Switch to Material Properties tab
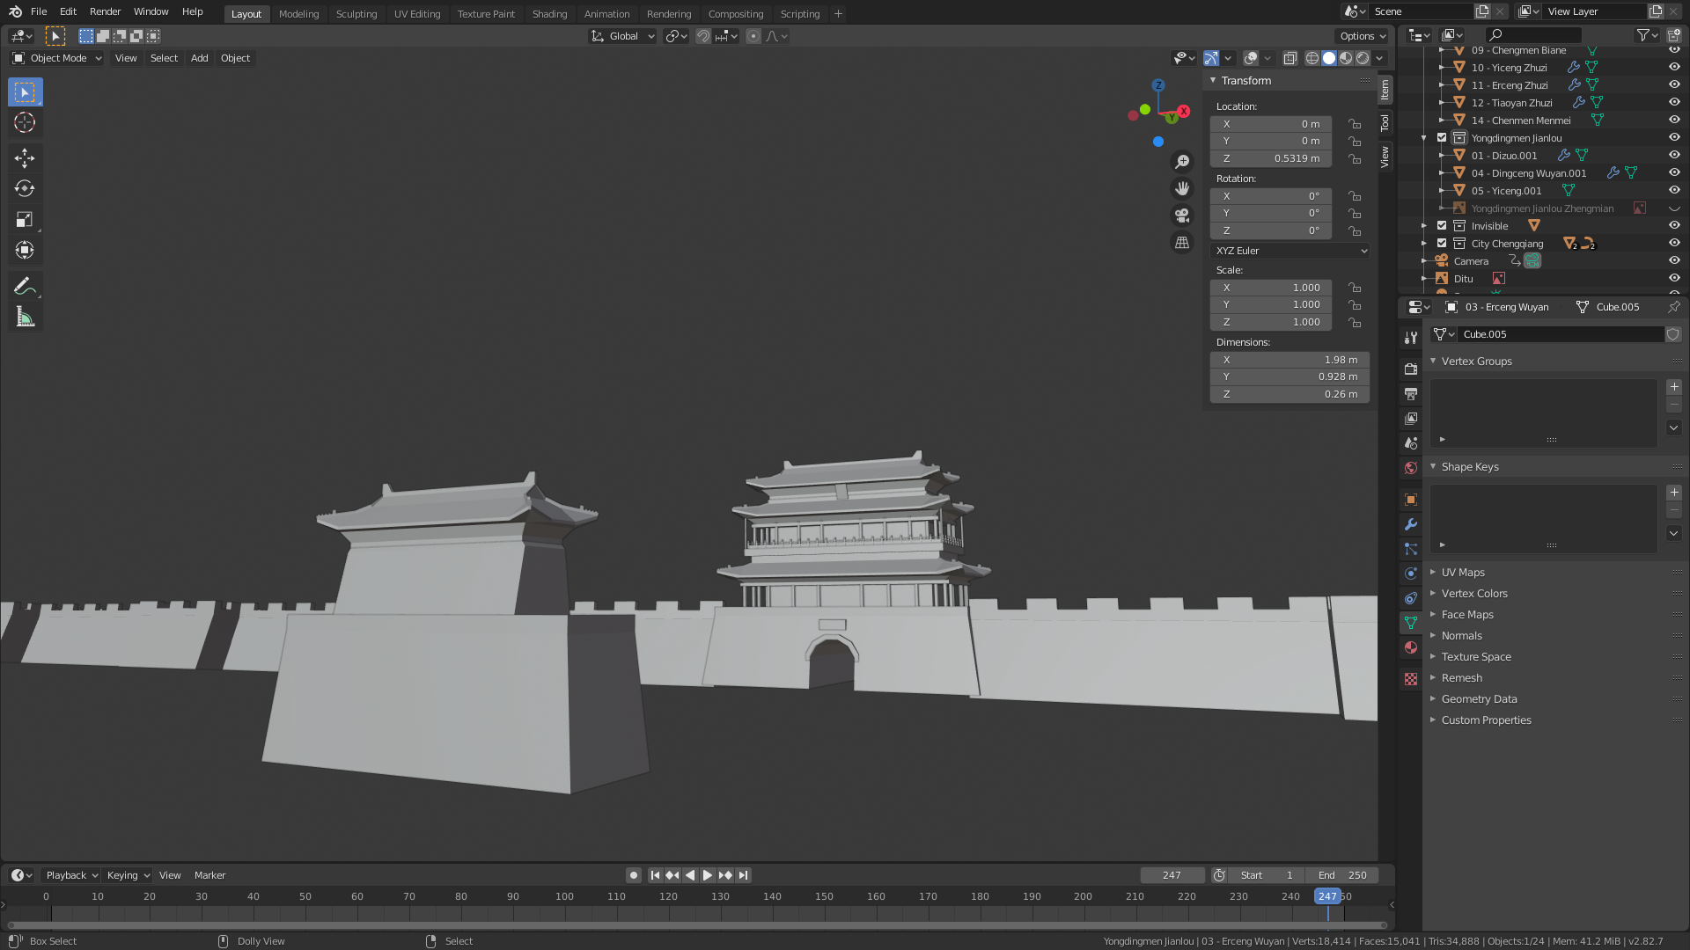 pos(1411,647)
